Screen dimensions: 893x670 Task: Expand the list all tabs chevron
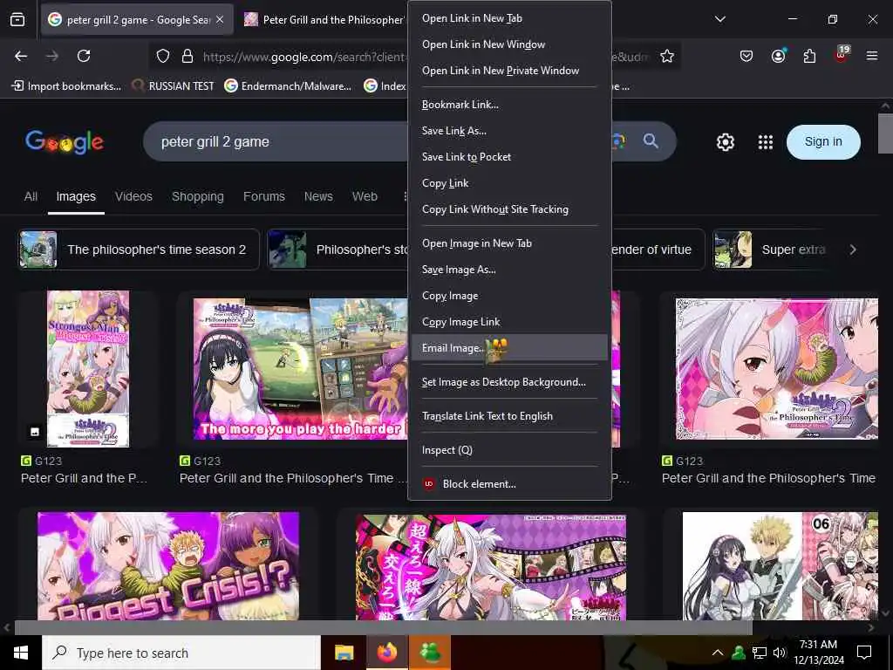point(719,19)
